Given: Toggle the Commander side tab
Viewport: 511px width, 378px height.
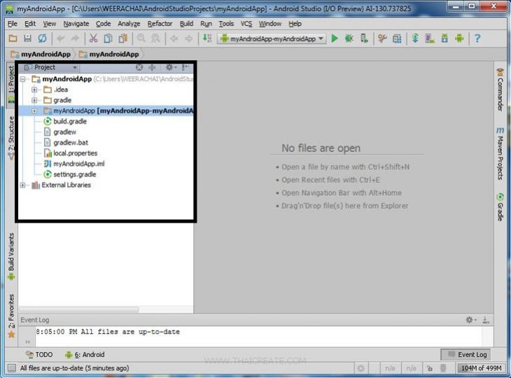Looking at the screenshot, I should pyautogui.click(x=500, y=90).
